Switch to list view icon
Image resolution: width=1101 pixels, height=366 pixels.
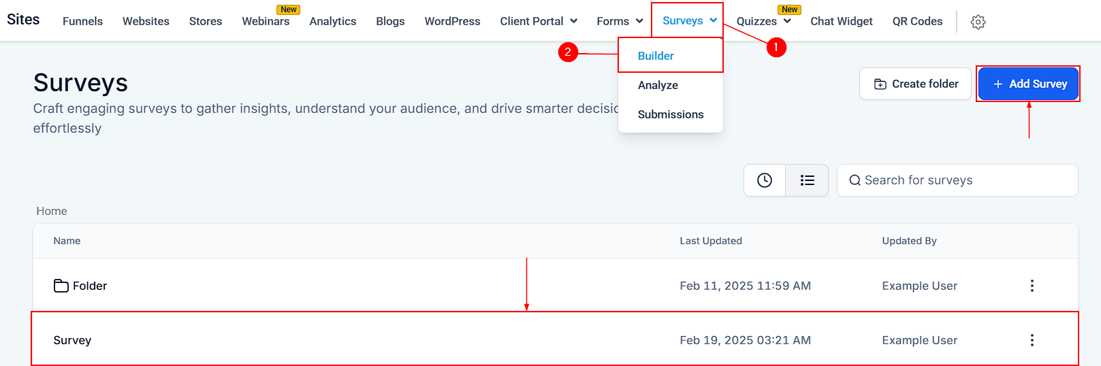tap(807, 180)
